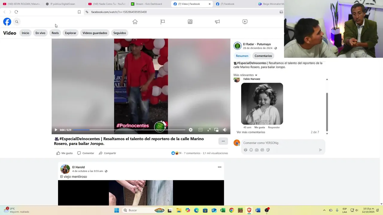Seek along the video progress bar

click(x=129, y=130)
